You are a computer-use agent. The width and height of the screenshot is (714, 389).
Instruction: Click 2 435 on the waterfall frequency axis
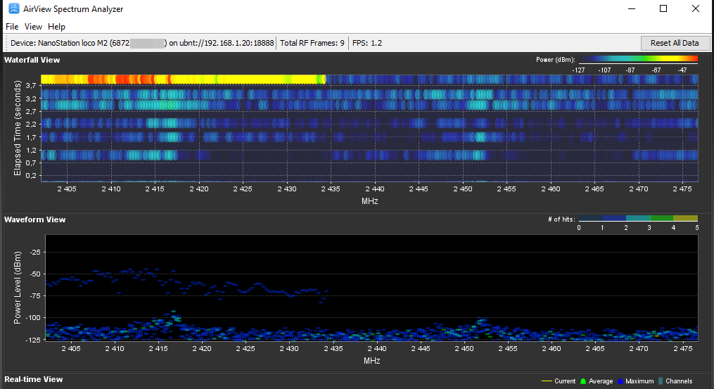[331, 189]
